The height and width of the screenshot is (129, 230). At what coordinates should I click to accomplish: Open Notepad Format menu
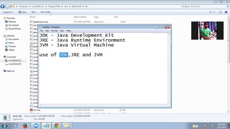click(x=54, y=31)
